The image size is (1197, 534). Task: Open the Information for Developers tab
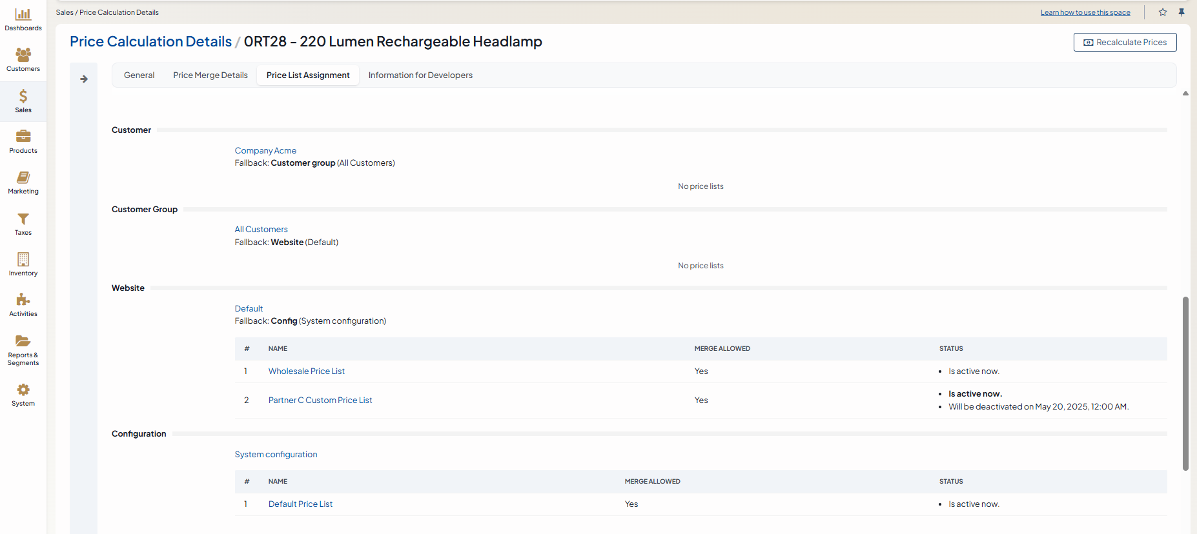(420, 75)
